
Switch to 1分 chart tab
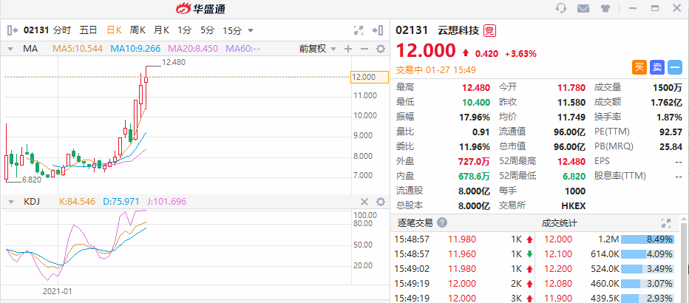coord(185,30)
